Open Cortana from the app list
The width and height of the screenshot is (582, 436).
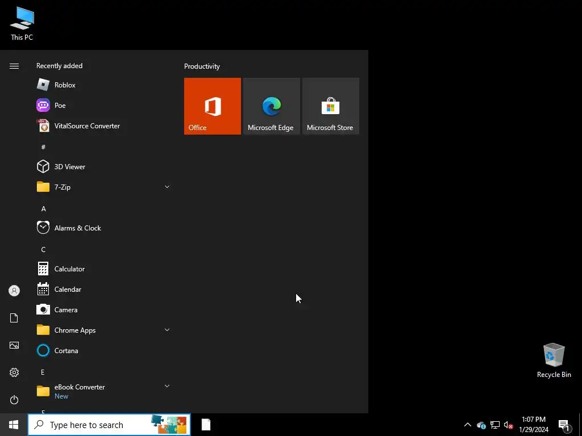[x=103, y=350]
